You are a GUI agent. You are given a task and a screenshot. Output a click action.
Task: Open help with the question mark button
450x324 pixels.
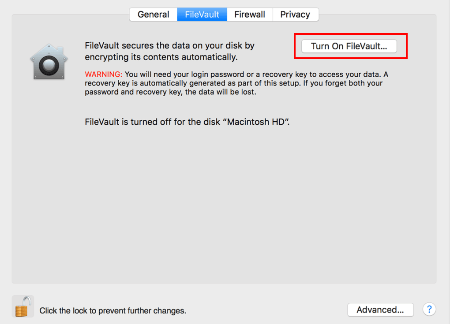coord(429,309)
